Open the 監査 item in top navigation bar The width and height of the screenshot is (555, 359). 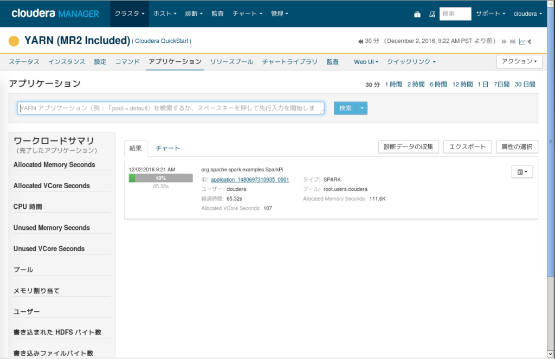click(x=217, y=14)
